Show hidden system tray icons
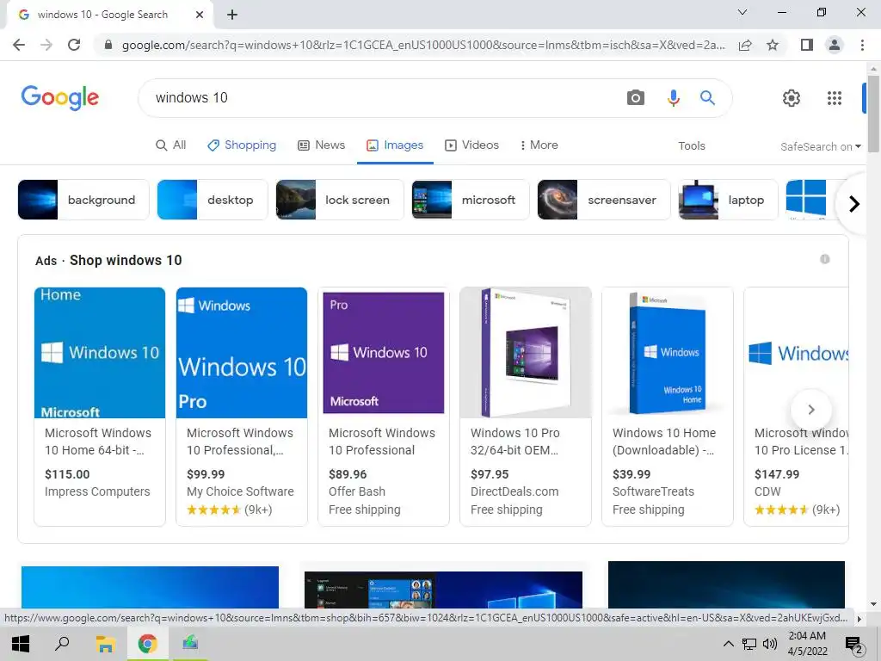This screenshot has height=661, width=881. [728, 644]
